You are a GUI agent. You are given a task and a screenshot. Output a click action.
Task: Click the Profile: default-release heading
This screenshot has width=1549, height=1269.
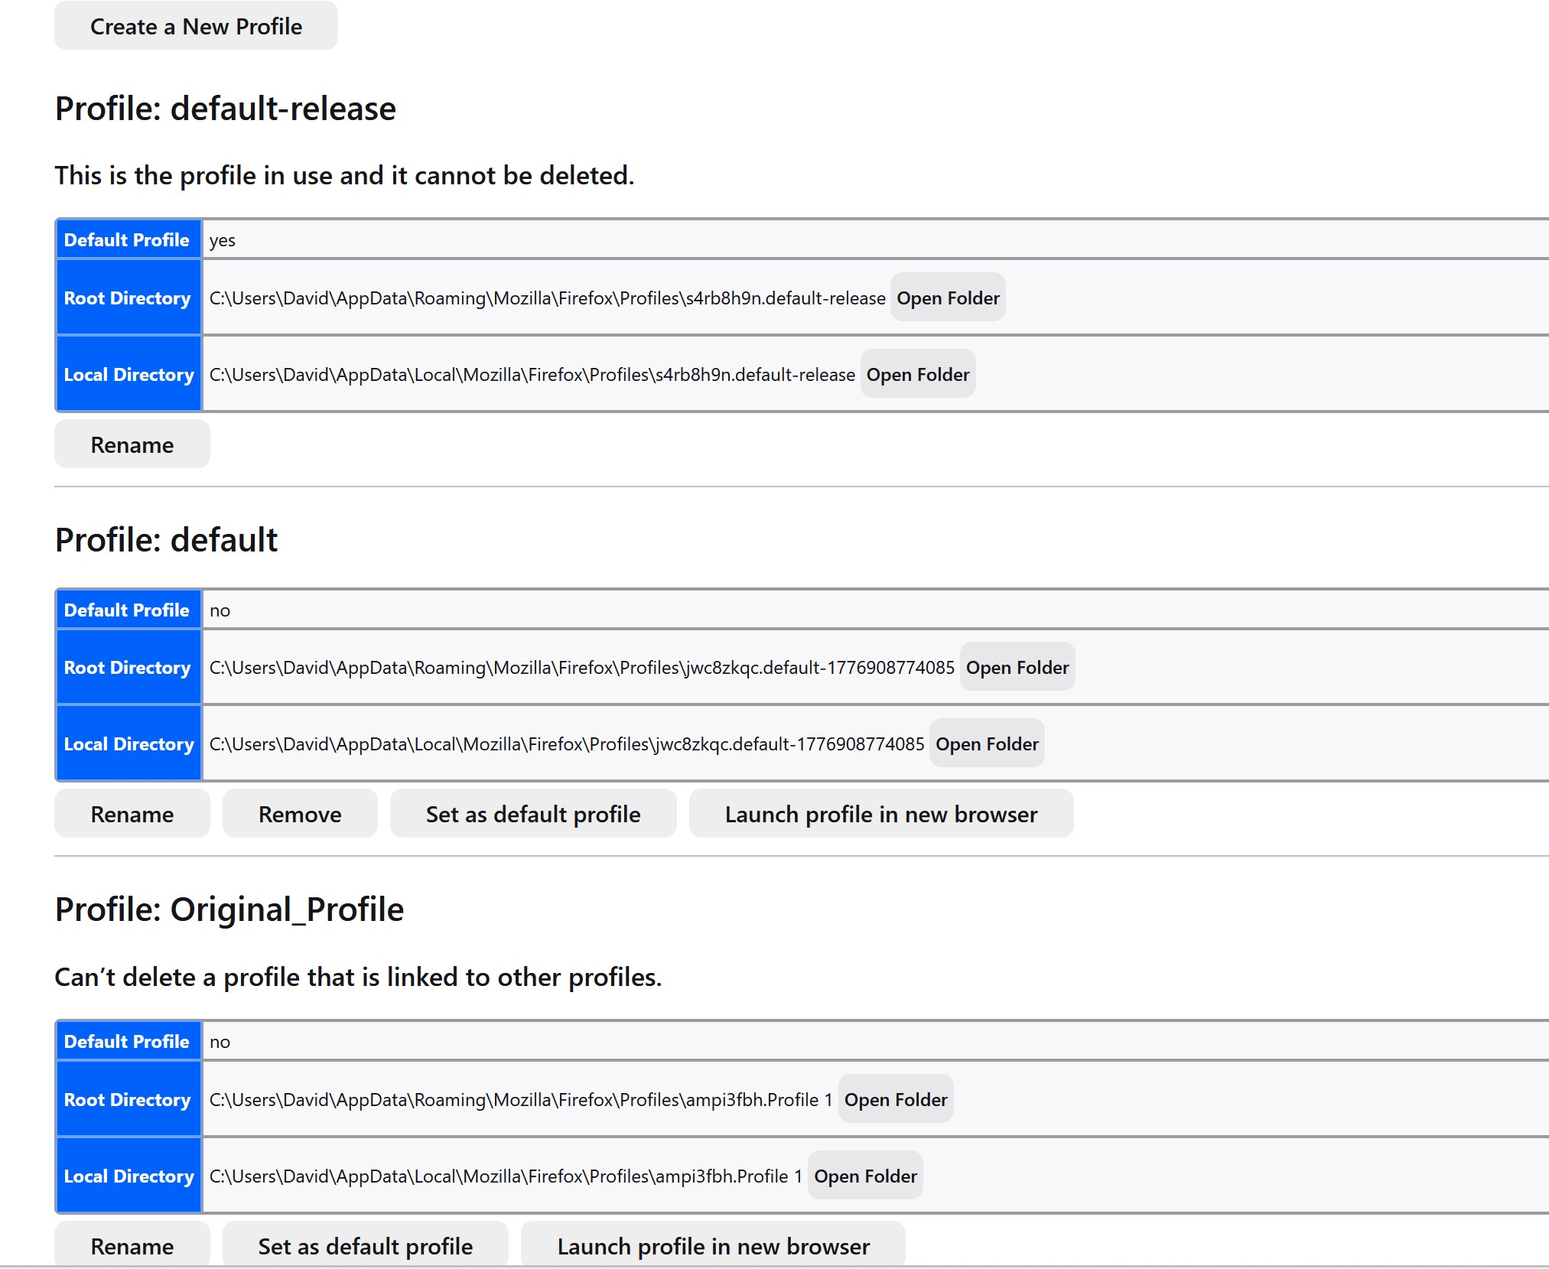pyautogui.click(x=225, y=109)
